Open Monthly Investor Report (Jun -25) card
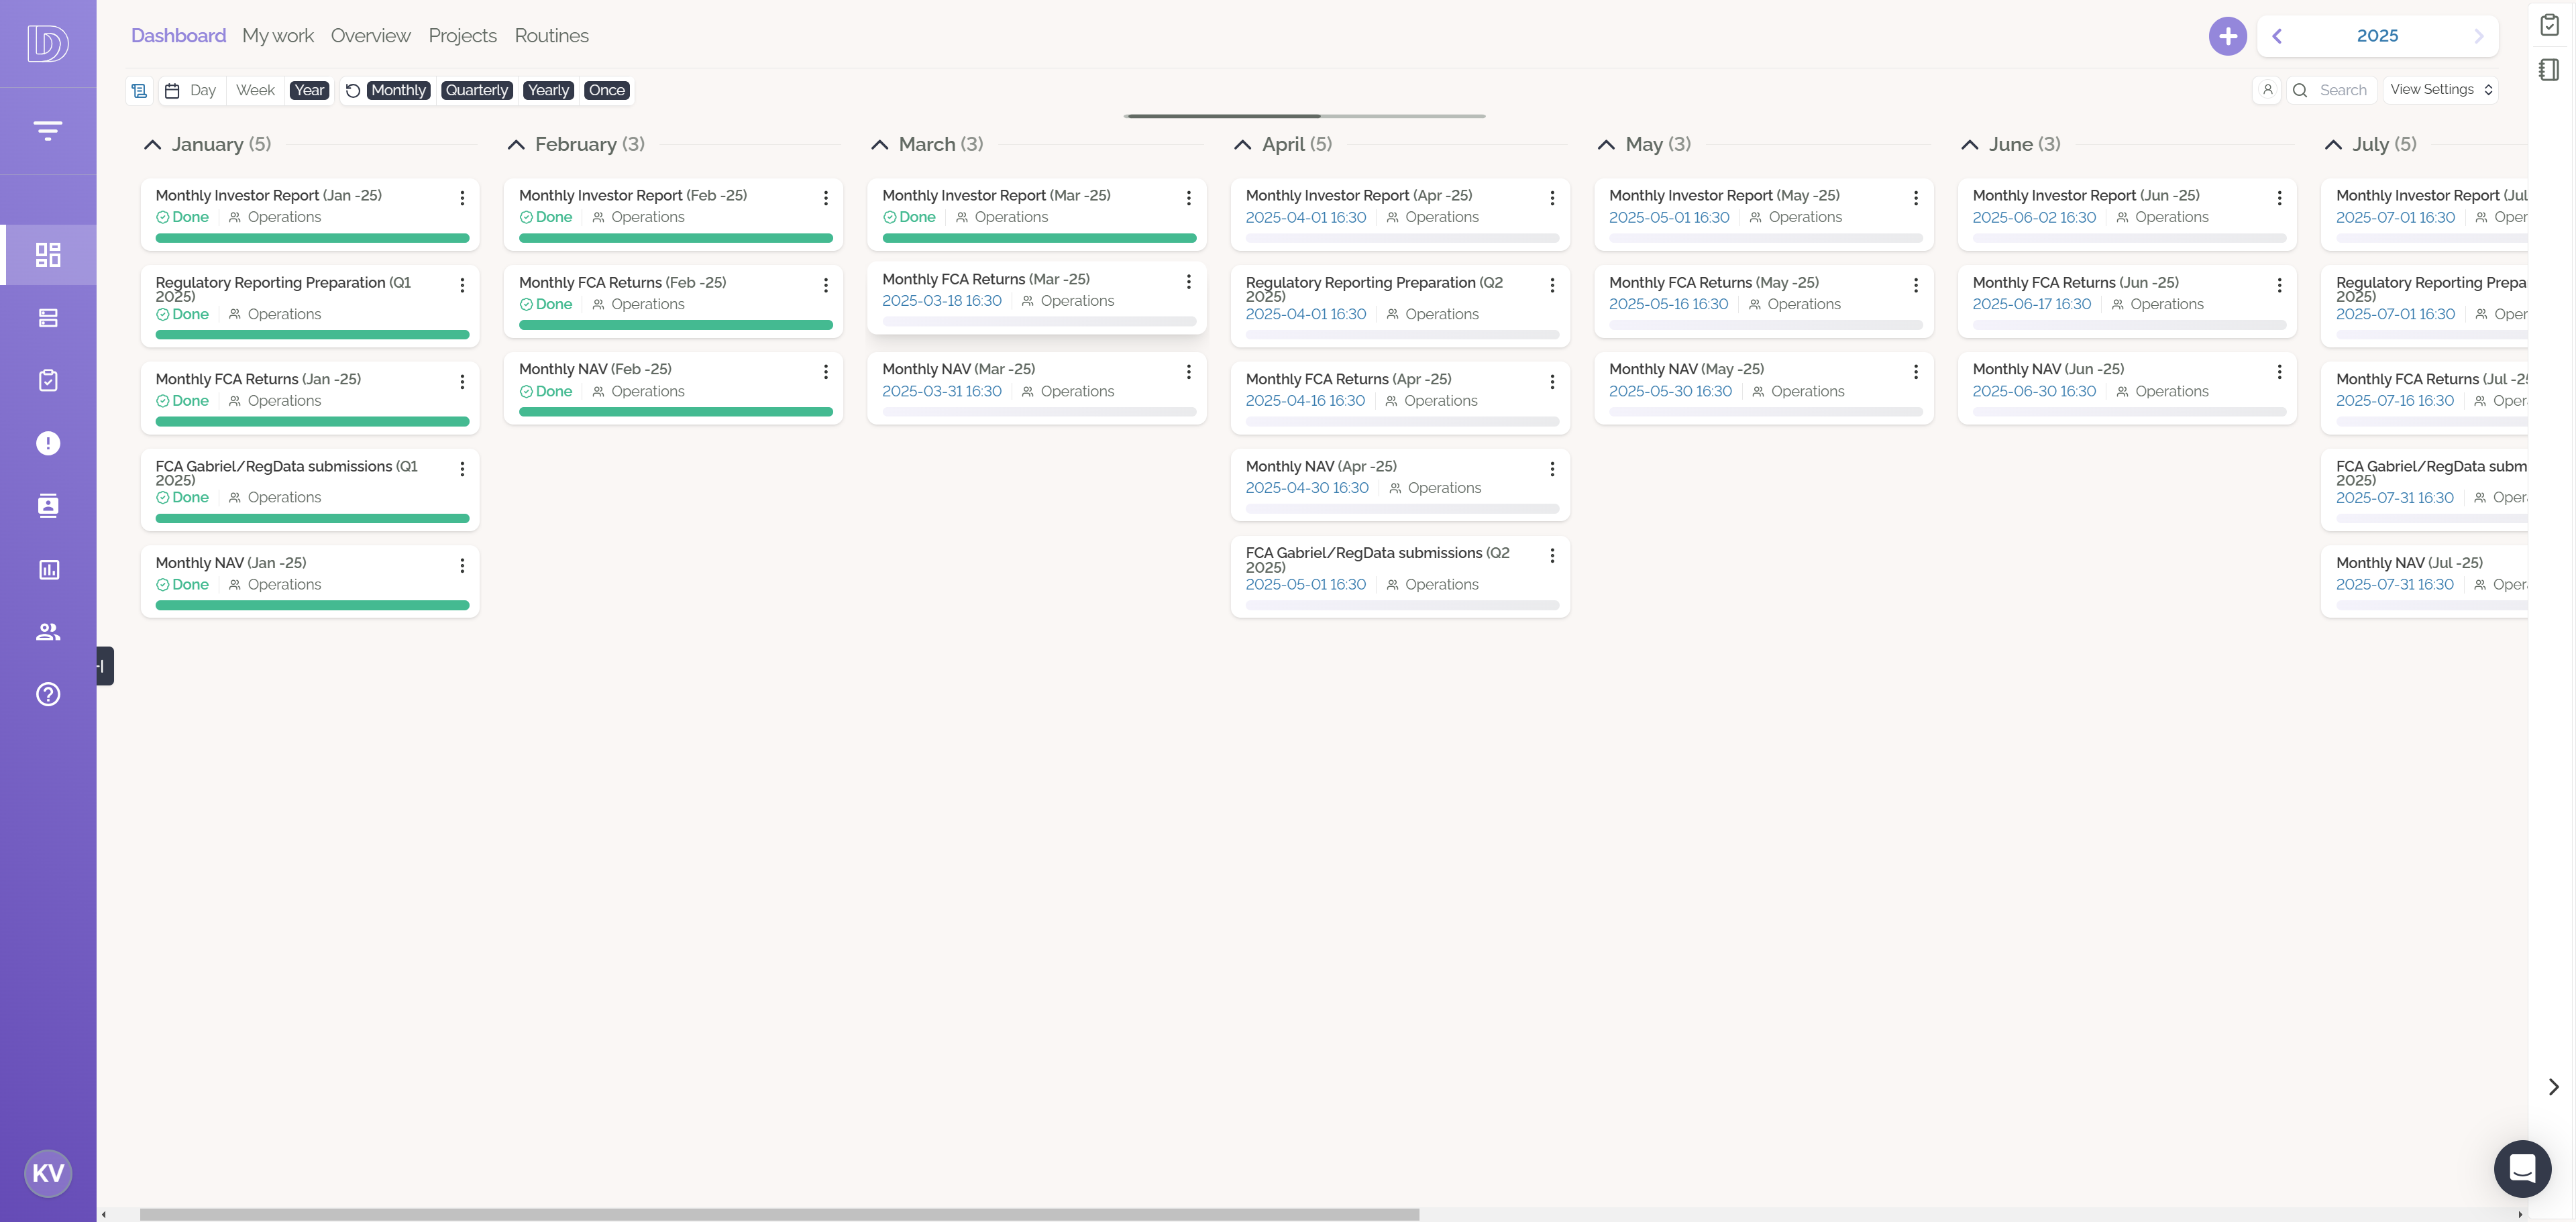This screenshot has width=2576, height=1222. (x=2127, y=214)
